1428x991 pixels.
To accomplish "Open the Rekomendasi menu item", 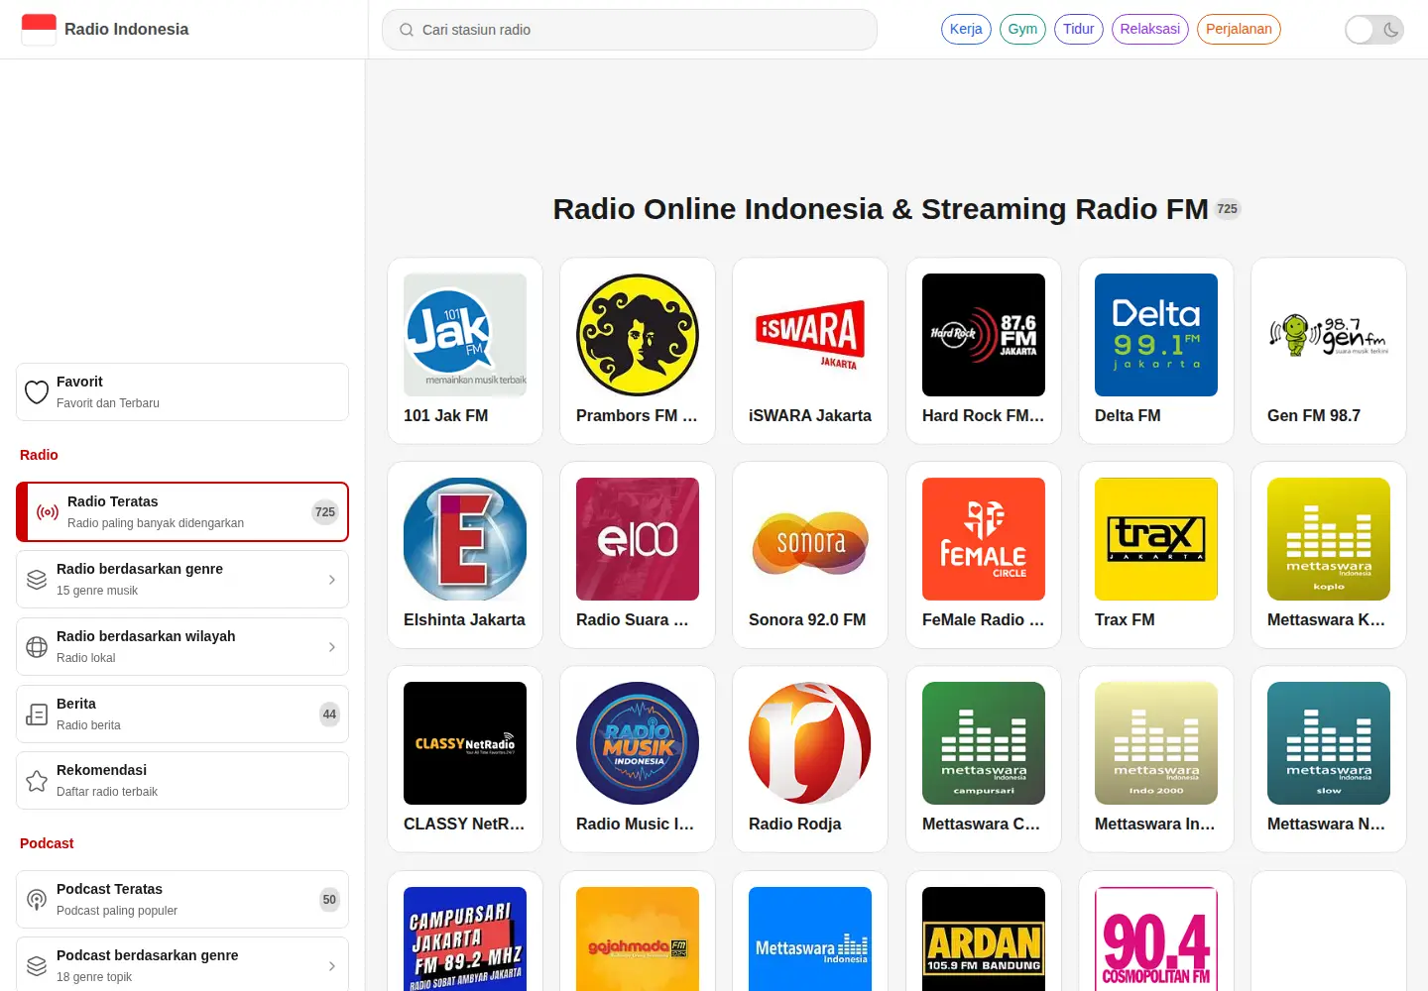I will [182, 780].
